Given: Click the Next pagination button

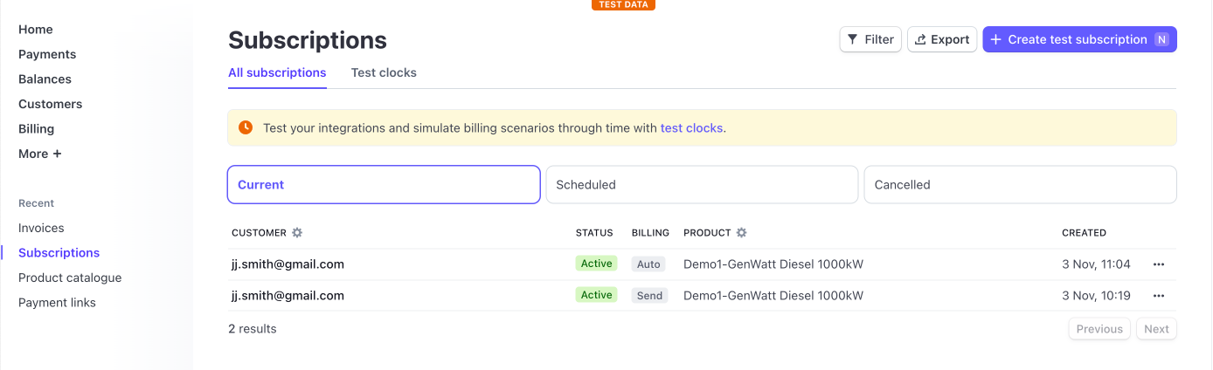Looking at the screenshot, I should [1156, 329].
